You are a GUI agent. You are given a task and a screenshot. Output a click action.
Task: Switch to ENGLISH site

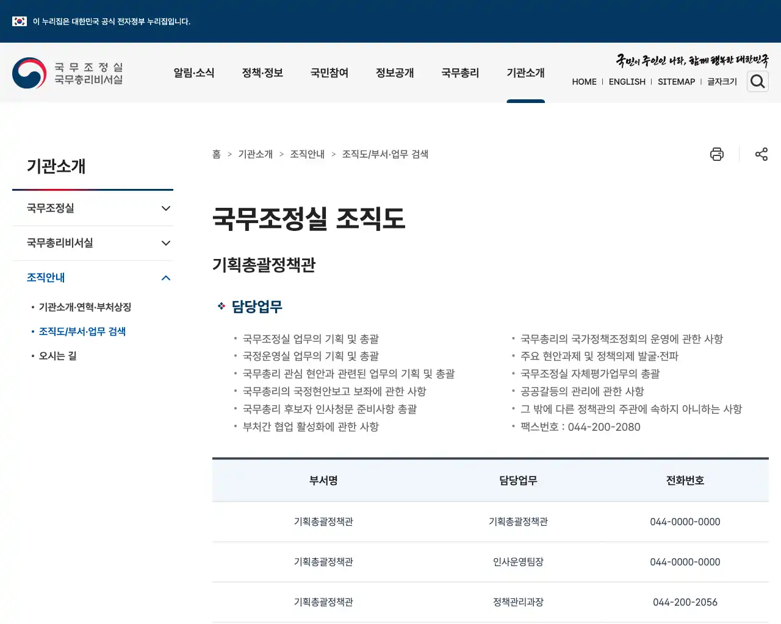(627, 82)
